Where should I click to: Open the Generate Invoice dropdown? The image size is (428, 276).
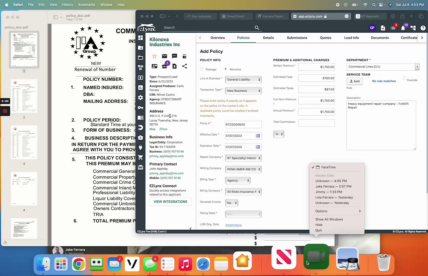[x=231, y=203]
